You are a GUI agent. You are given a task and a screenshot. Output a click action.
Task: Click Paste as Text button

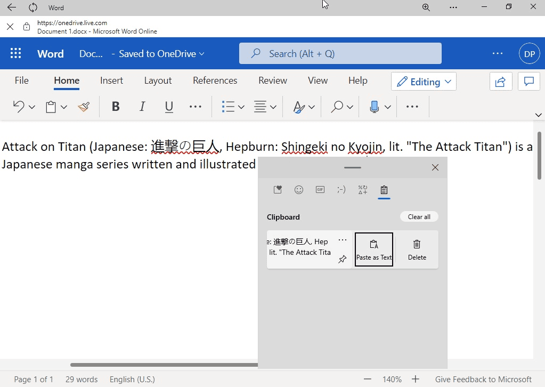tap(374, 249)
